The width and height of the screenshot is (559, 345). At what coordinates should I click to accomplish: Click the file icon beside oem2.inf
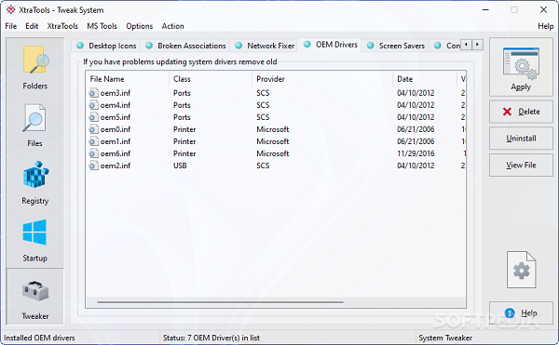point(93,166)
